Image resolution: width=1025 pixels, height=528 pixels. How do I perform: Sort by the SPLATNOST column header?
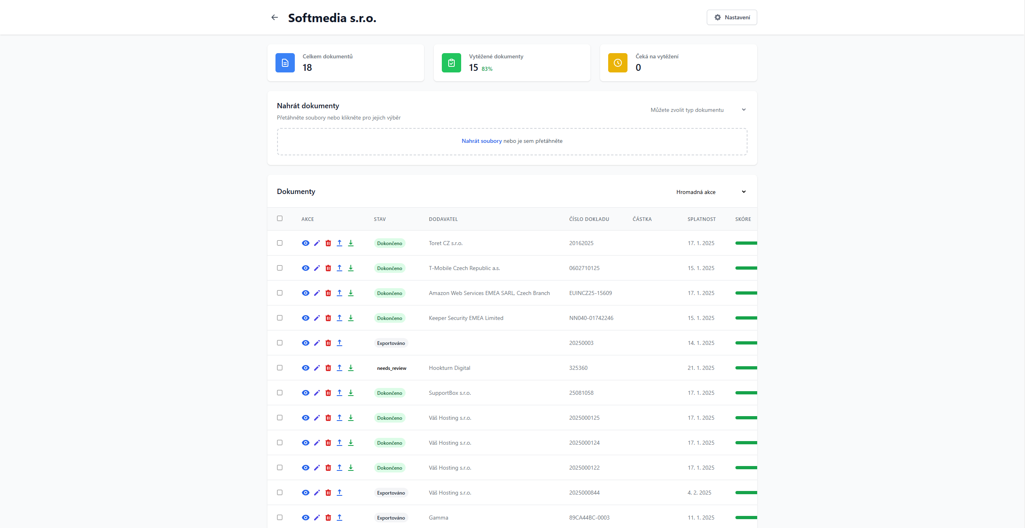[701, 219]
